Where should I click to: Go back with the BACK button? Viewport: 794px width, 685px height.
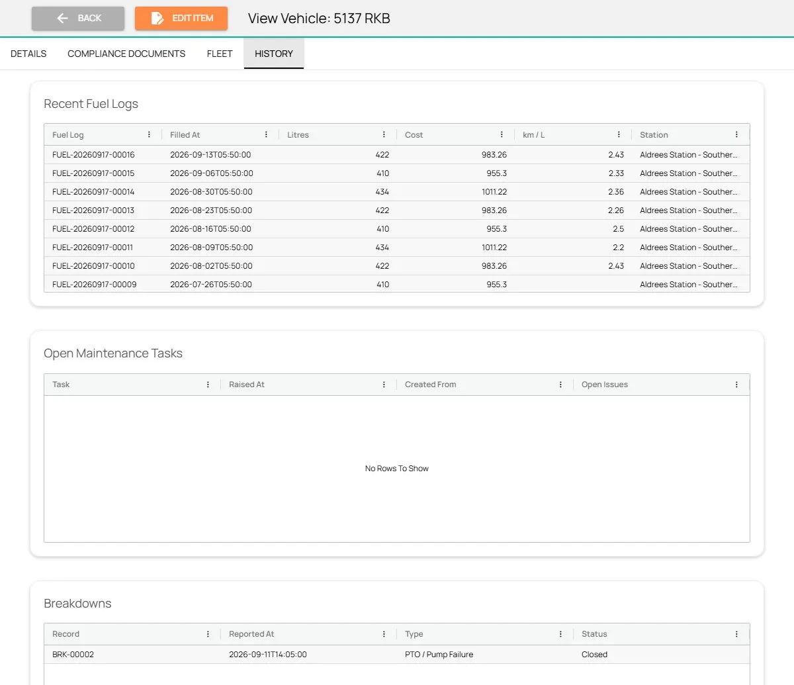click(x=78, y=19)
